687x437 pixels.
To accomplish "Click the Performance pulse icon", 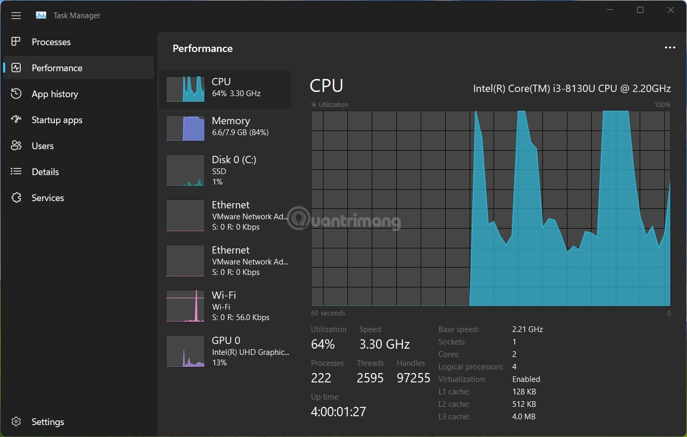I will (16, 68).
